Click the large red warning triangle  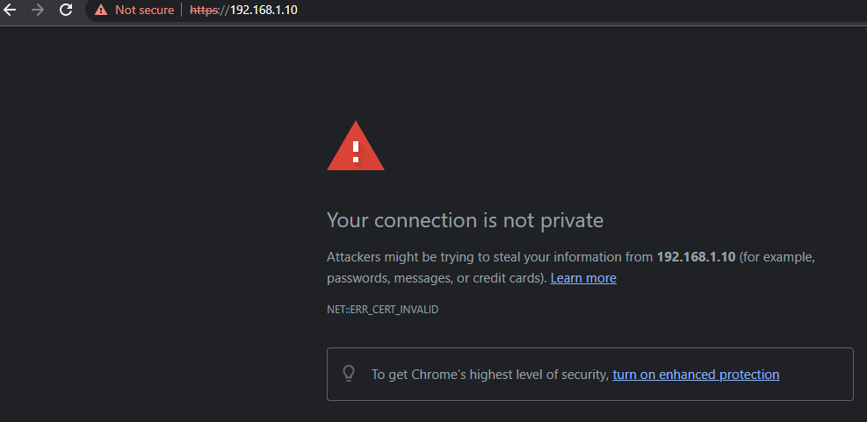coord(355,147)
